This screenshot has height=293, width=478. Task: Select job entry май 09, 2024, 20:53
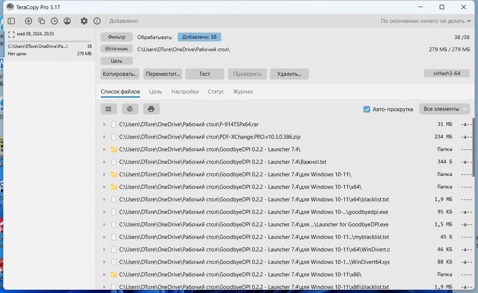tap(49, 44)
